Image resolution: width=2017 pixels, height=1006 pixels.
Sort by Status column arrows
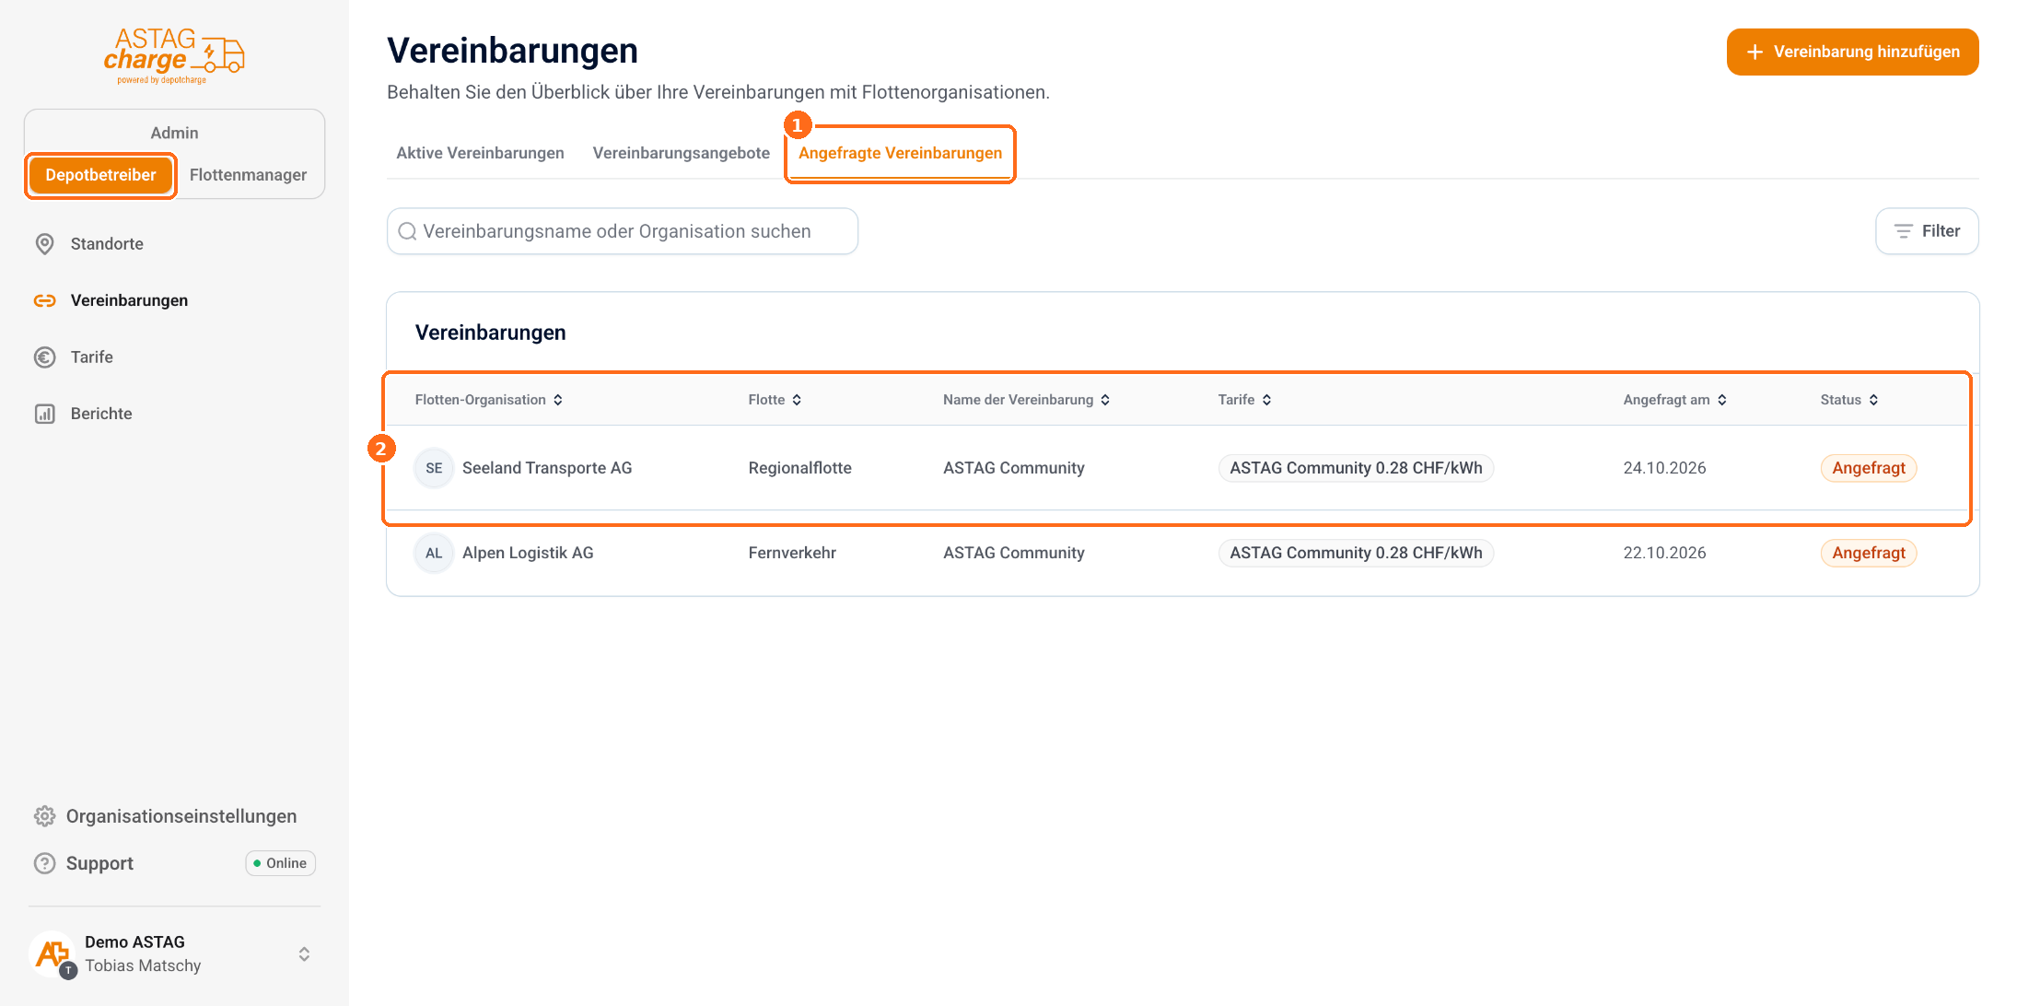coord(1873,400)
